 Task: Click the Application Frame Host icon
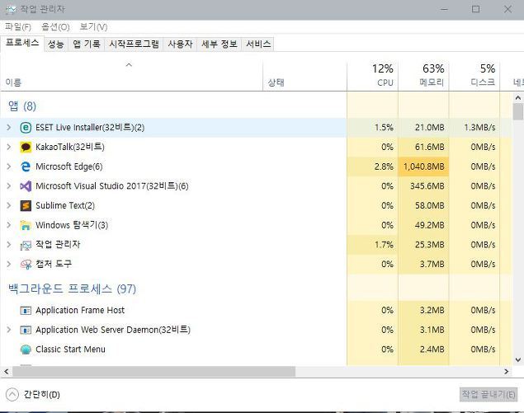(26, 311)
